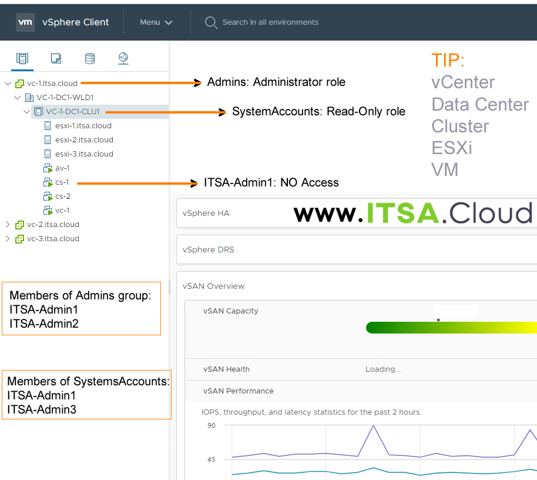Collapse the VC-1-DC1-CLU1 cluster node
This screenshot has height=480, width=537.
26,112
